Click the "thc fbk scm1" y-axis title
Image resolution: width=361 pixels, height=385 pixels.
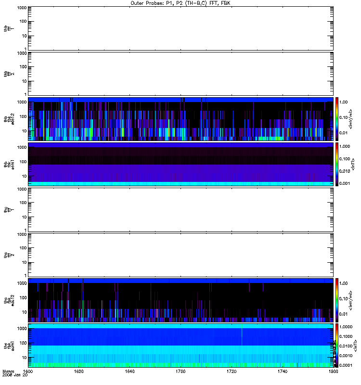point(9,346)
